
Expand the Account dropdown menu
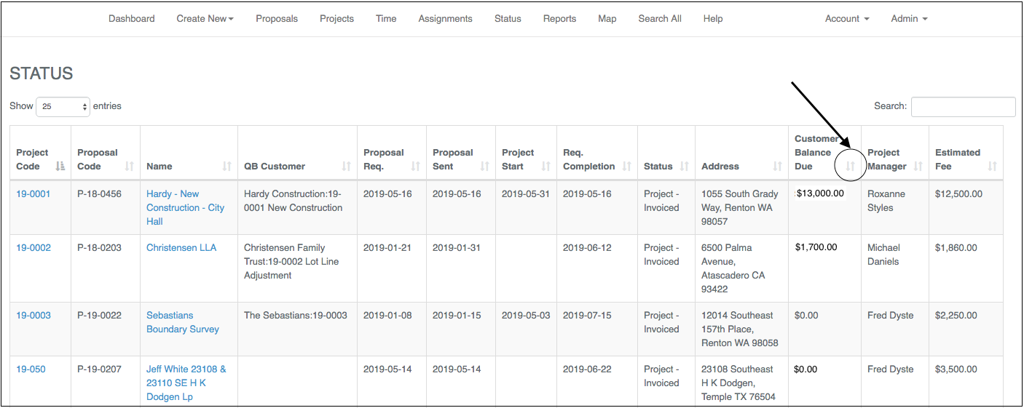click(847, 19)
